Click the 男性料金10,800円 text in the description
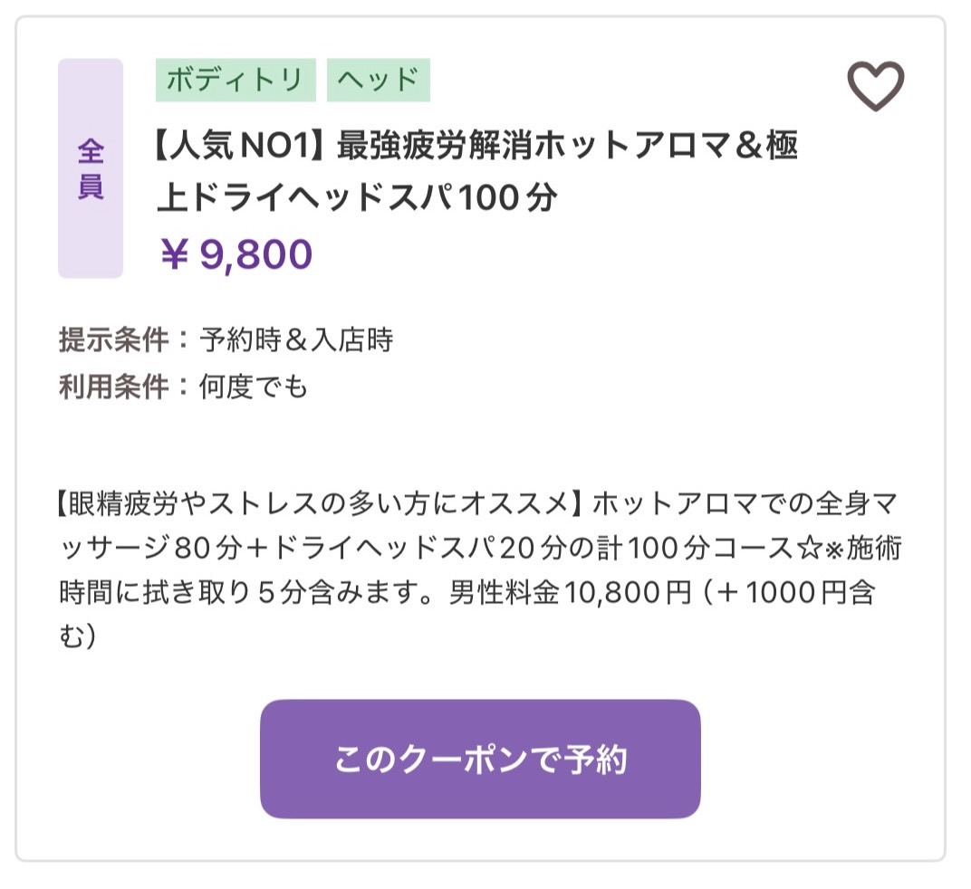The width and height of the screenshot is (971, 889). (570, 592)
